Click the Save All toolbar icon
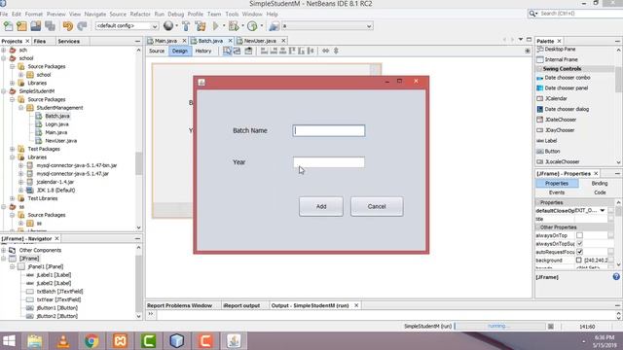The width and height of the screenshot is (623, 350). pyautogui.click(x=50, y=26)
